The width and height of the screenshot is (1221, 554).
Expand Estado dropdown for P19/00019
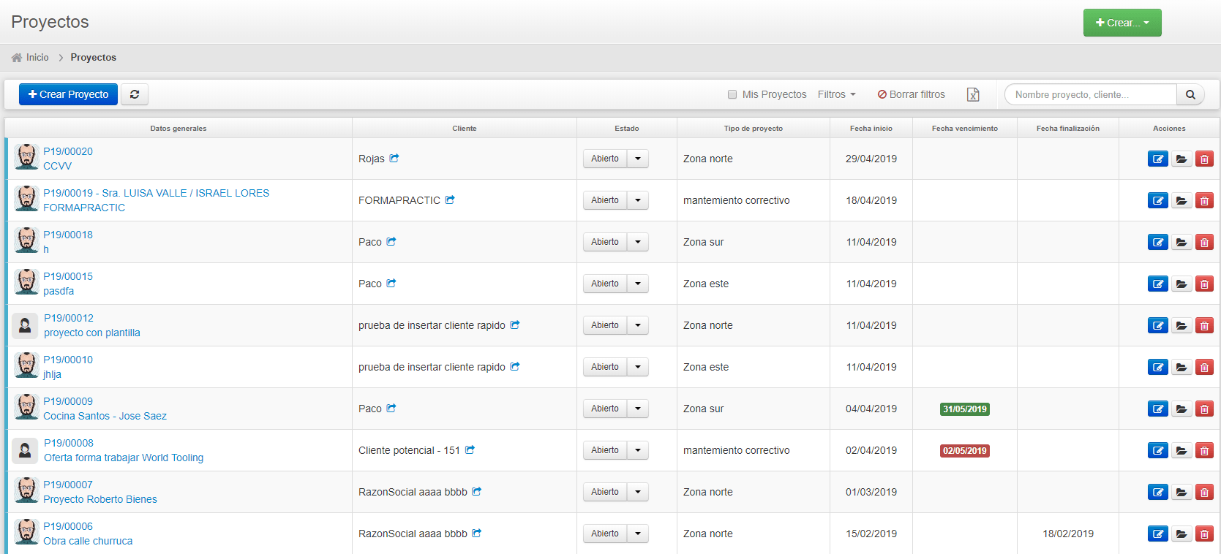638,200
